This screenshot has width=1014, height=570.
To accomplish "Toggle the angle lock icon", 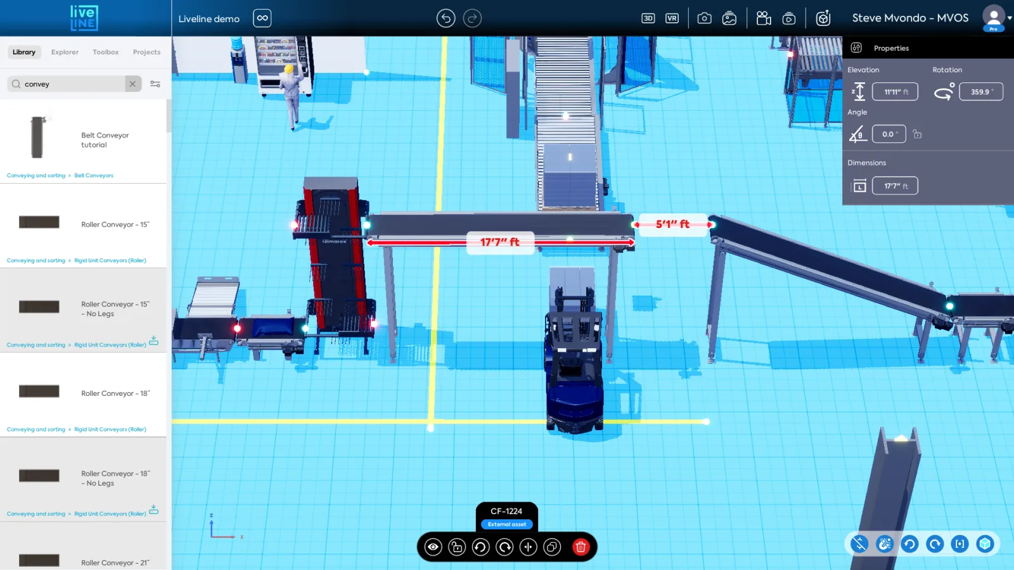I will (x=917, y=134).
